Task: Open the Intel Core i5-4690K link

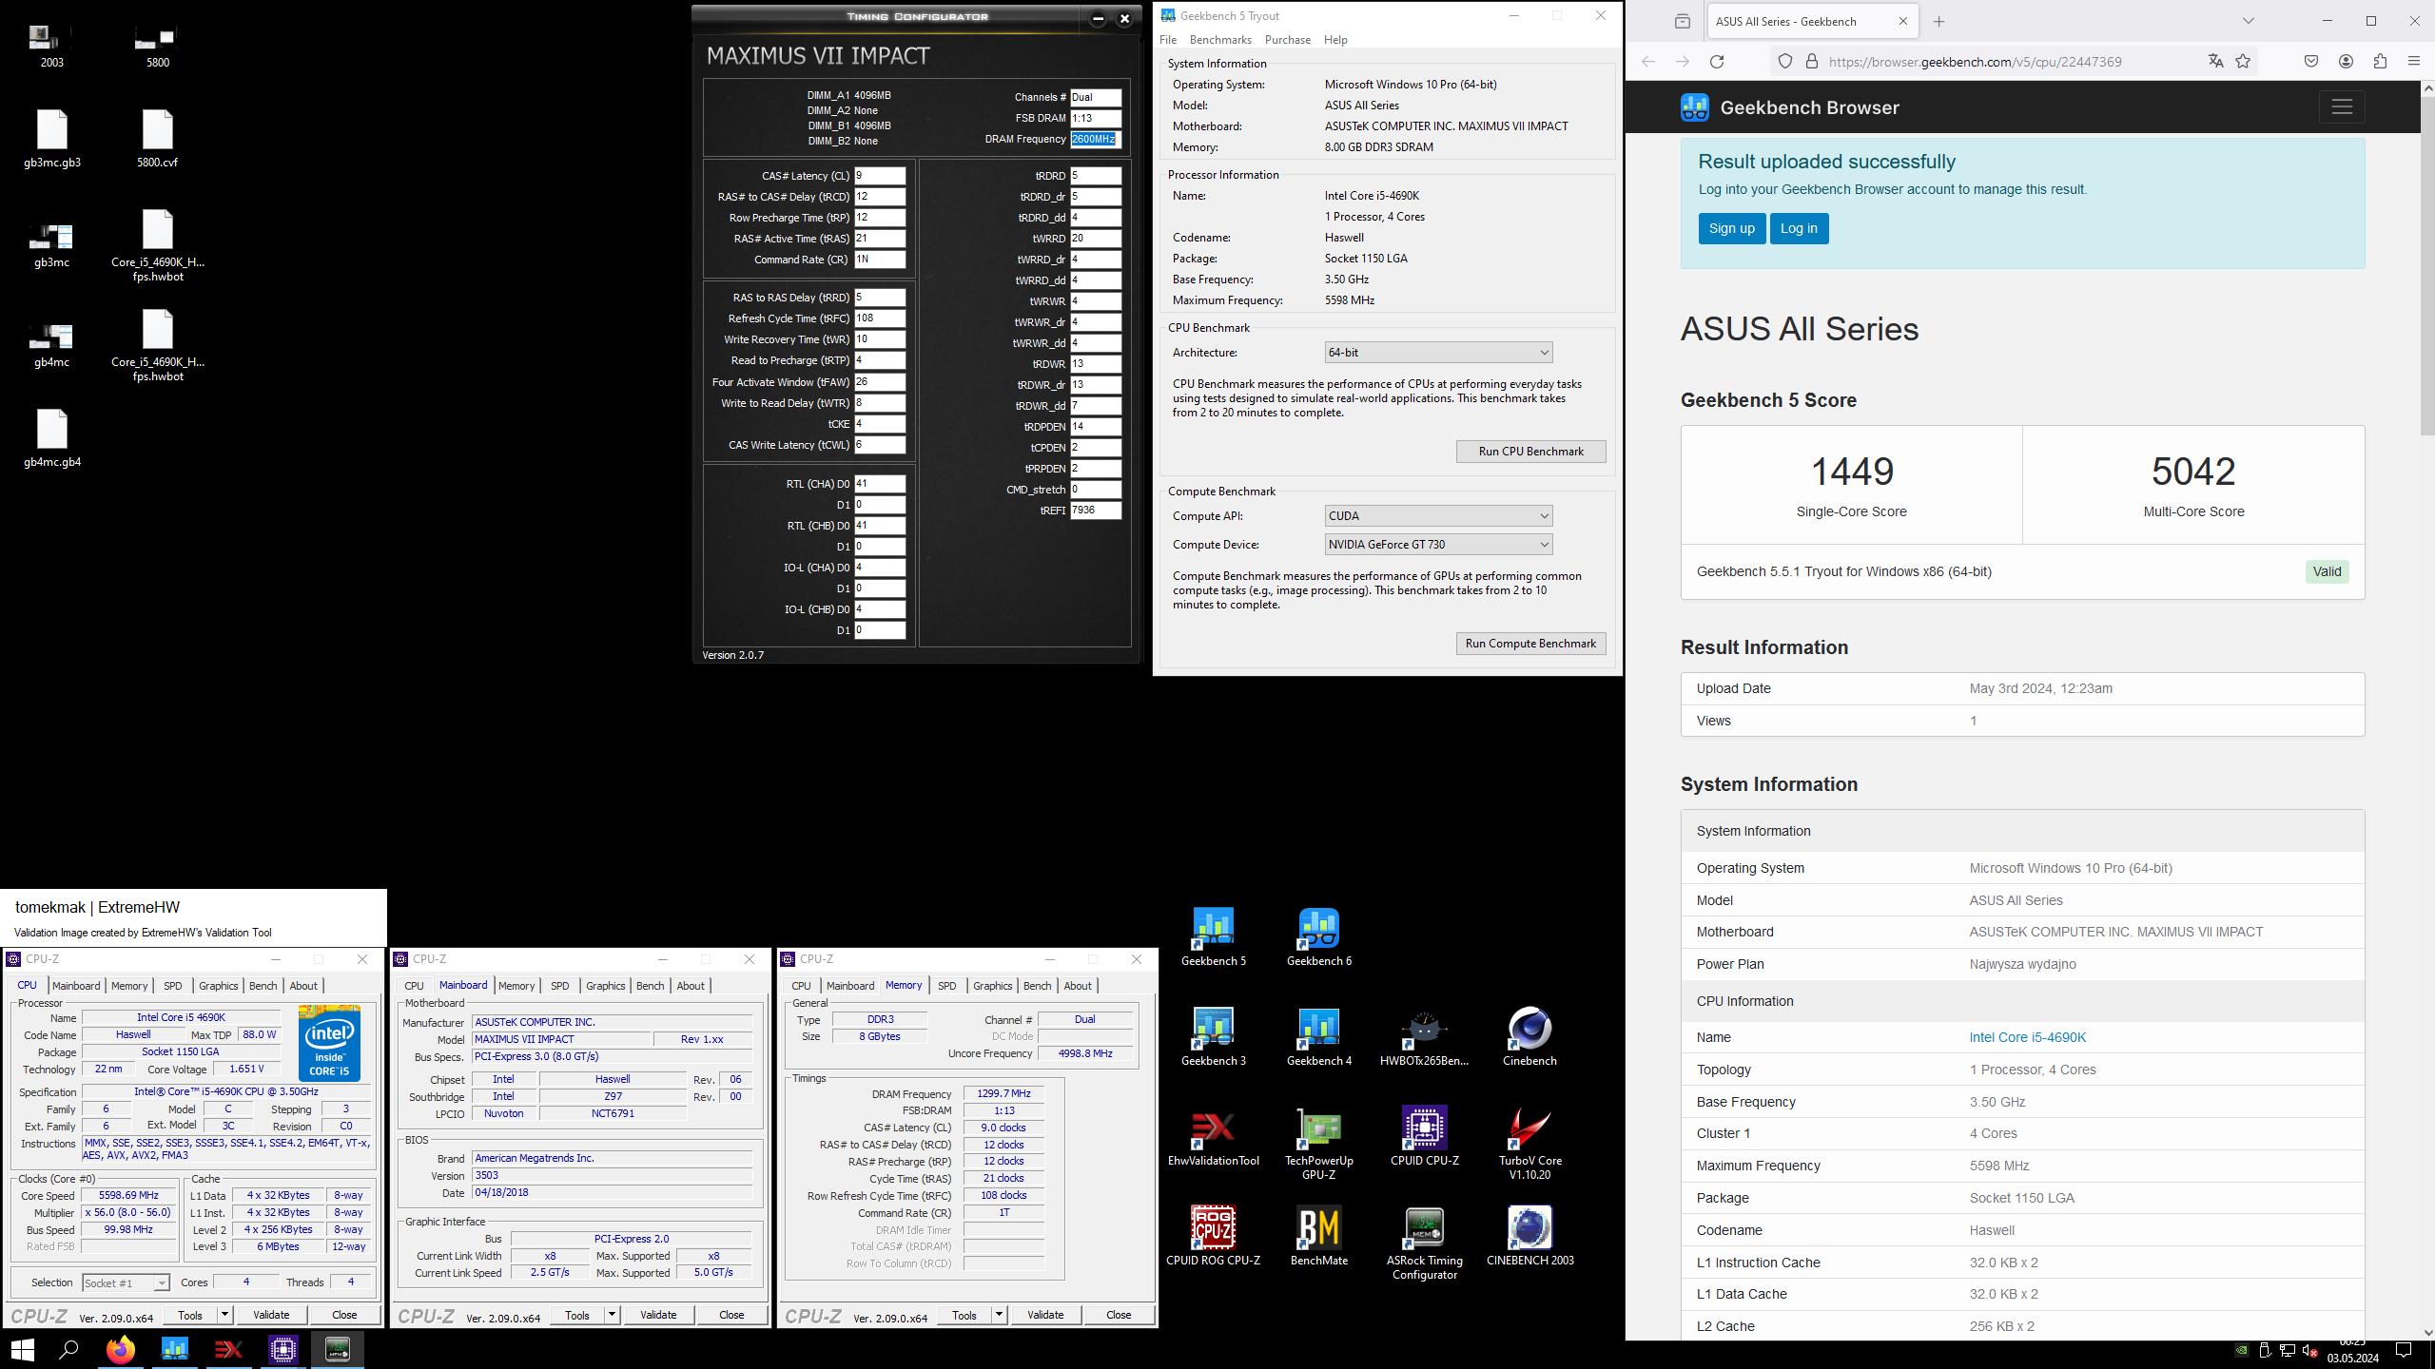Action: (2027, 1037)
